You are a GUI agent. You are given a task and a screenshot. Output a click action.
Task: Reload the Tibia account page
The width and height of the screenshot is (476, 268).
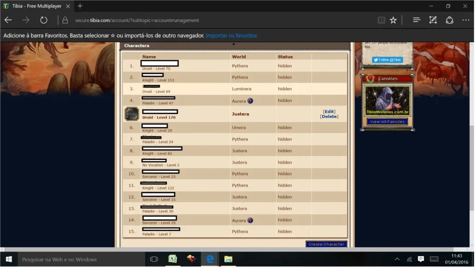(44, 20)
